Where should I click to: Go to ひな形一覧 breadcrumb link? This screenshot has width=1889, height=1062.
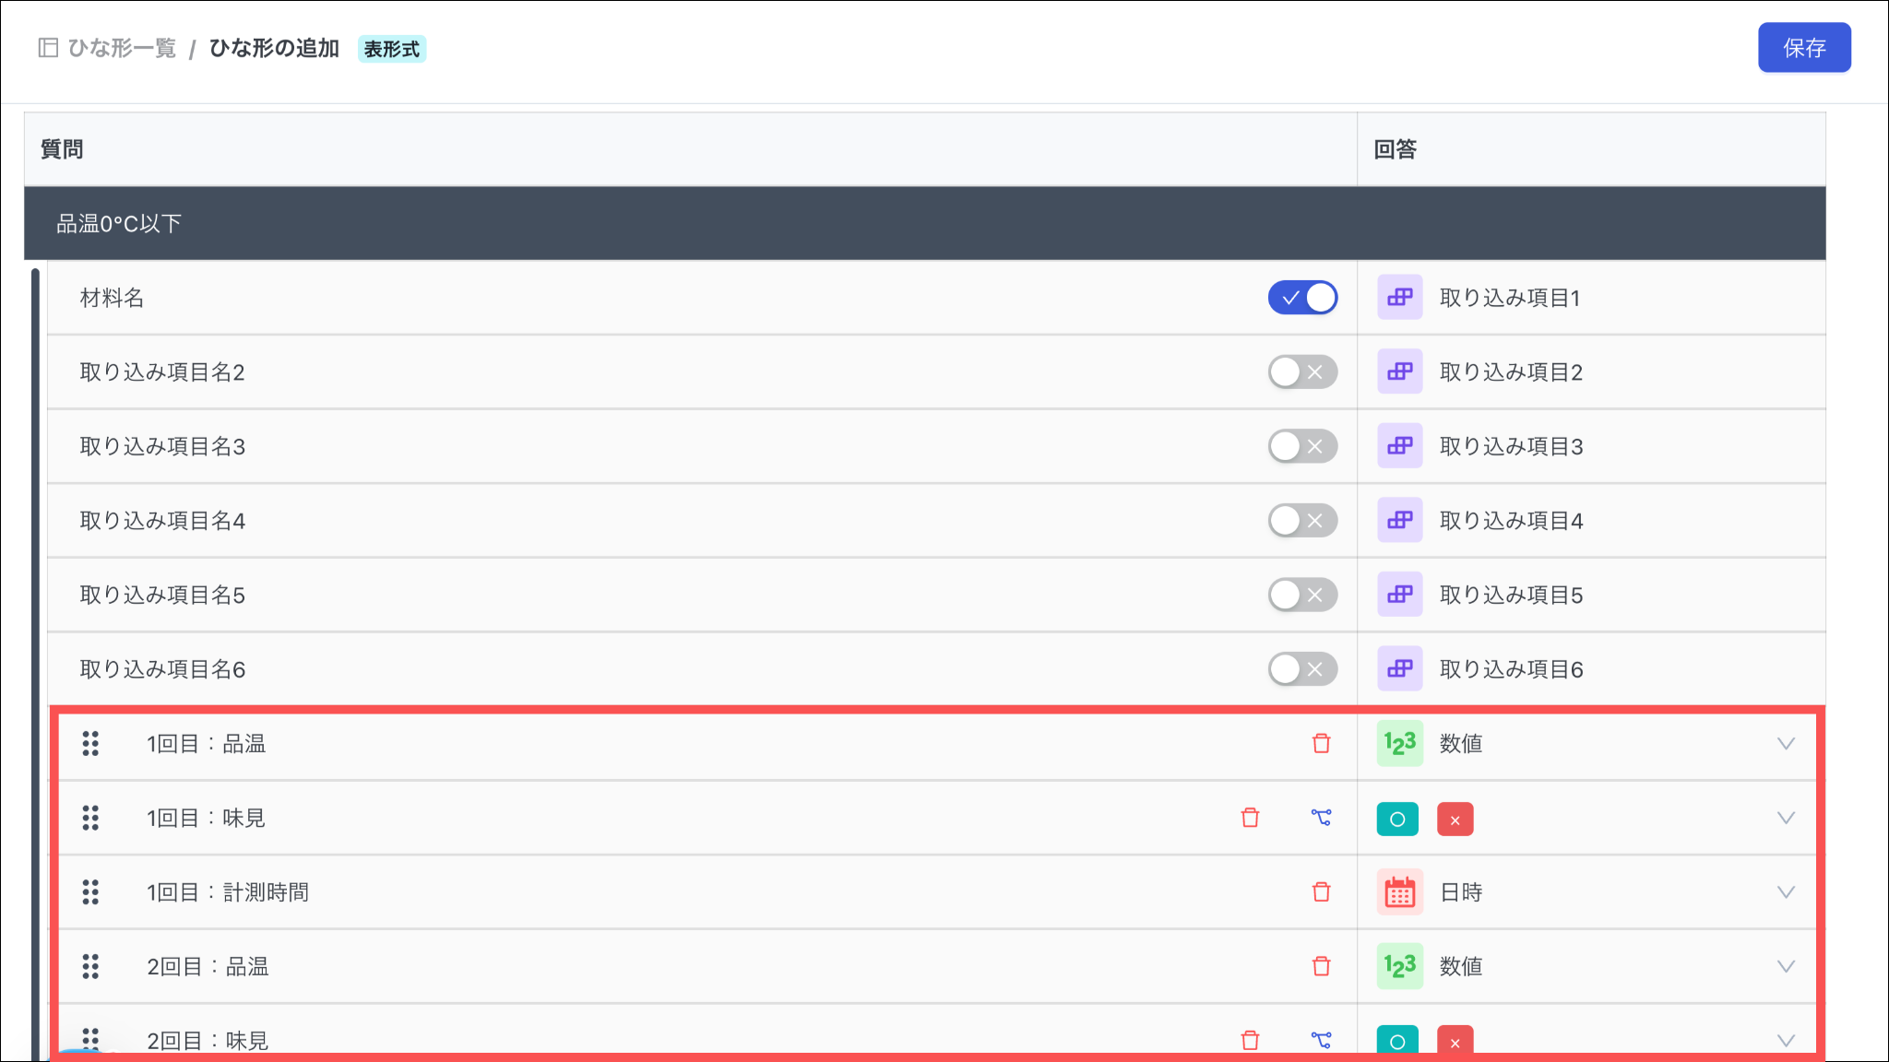(x=122, y=48)
